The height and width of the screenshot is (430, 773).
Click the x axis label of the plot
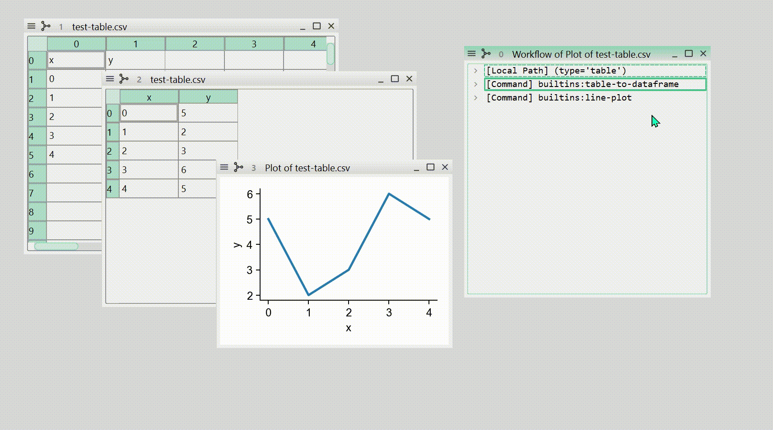[x=348, y=328]
